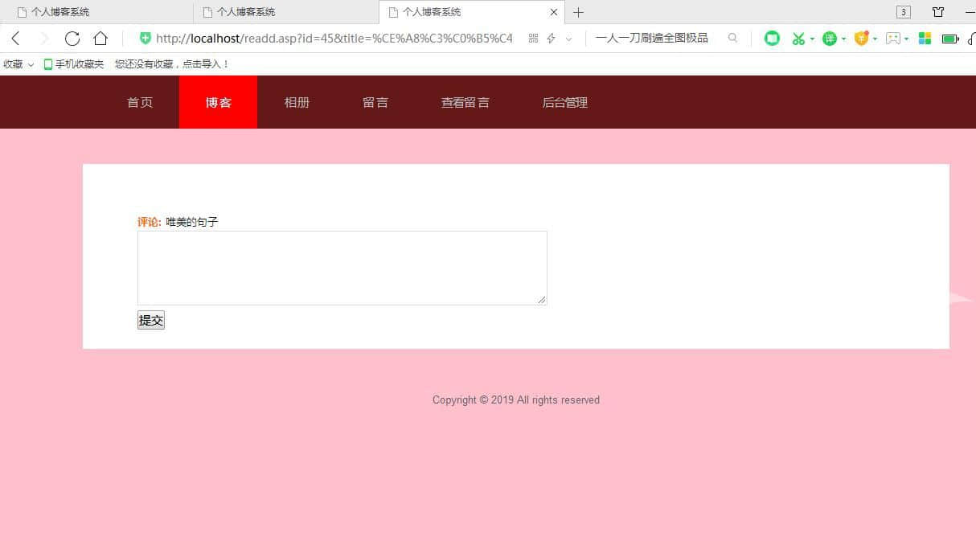976x541 pixels.
Task: Open the scissors screenshot tool
Action: click(798, 39)
